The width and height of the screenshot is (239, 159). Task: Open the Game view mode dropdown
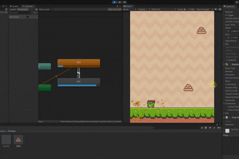pos(129,9)
